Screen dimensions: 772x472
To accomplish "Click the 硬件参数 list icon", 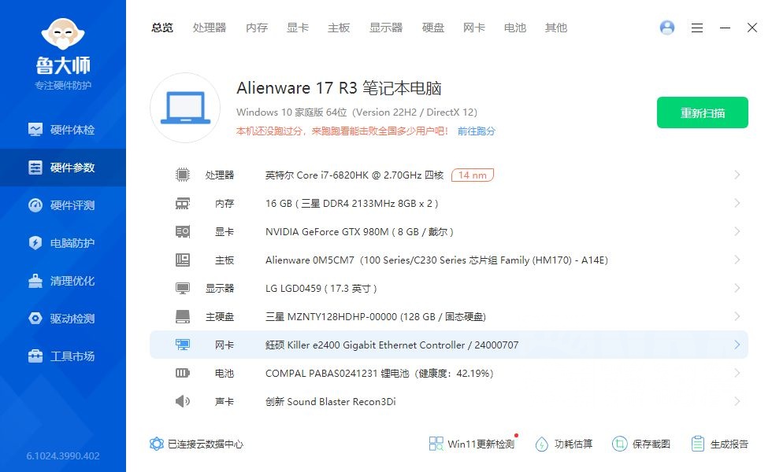I will [35, 168].
